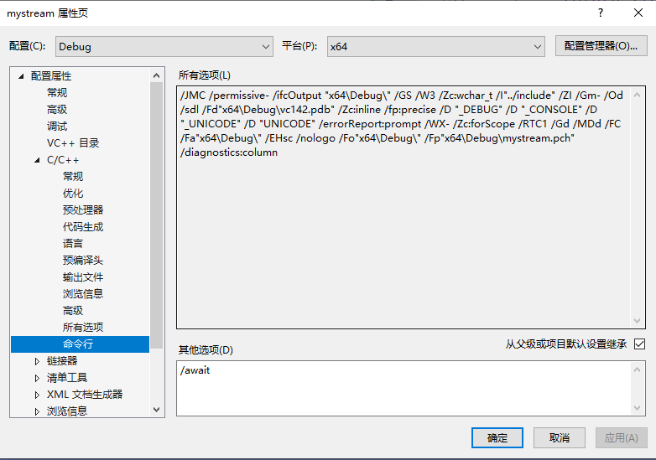Click the tree panel scroll down arrow
The height and width of the screenshot is (460, 656).
157,410
